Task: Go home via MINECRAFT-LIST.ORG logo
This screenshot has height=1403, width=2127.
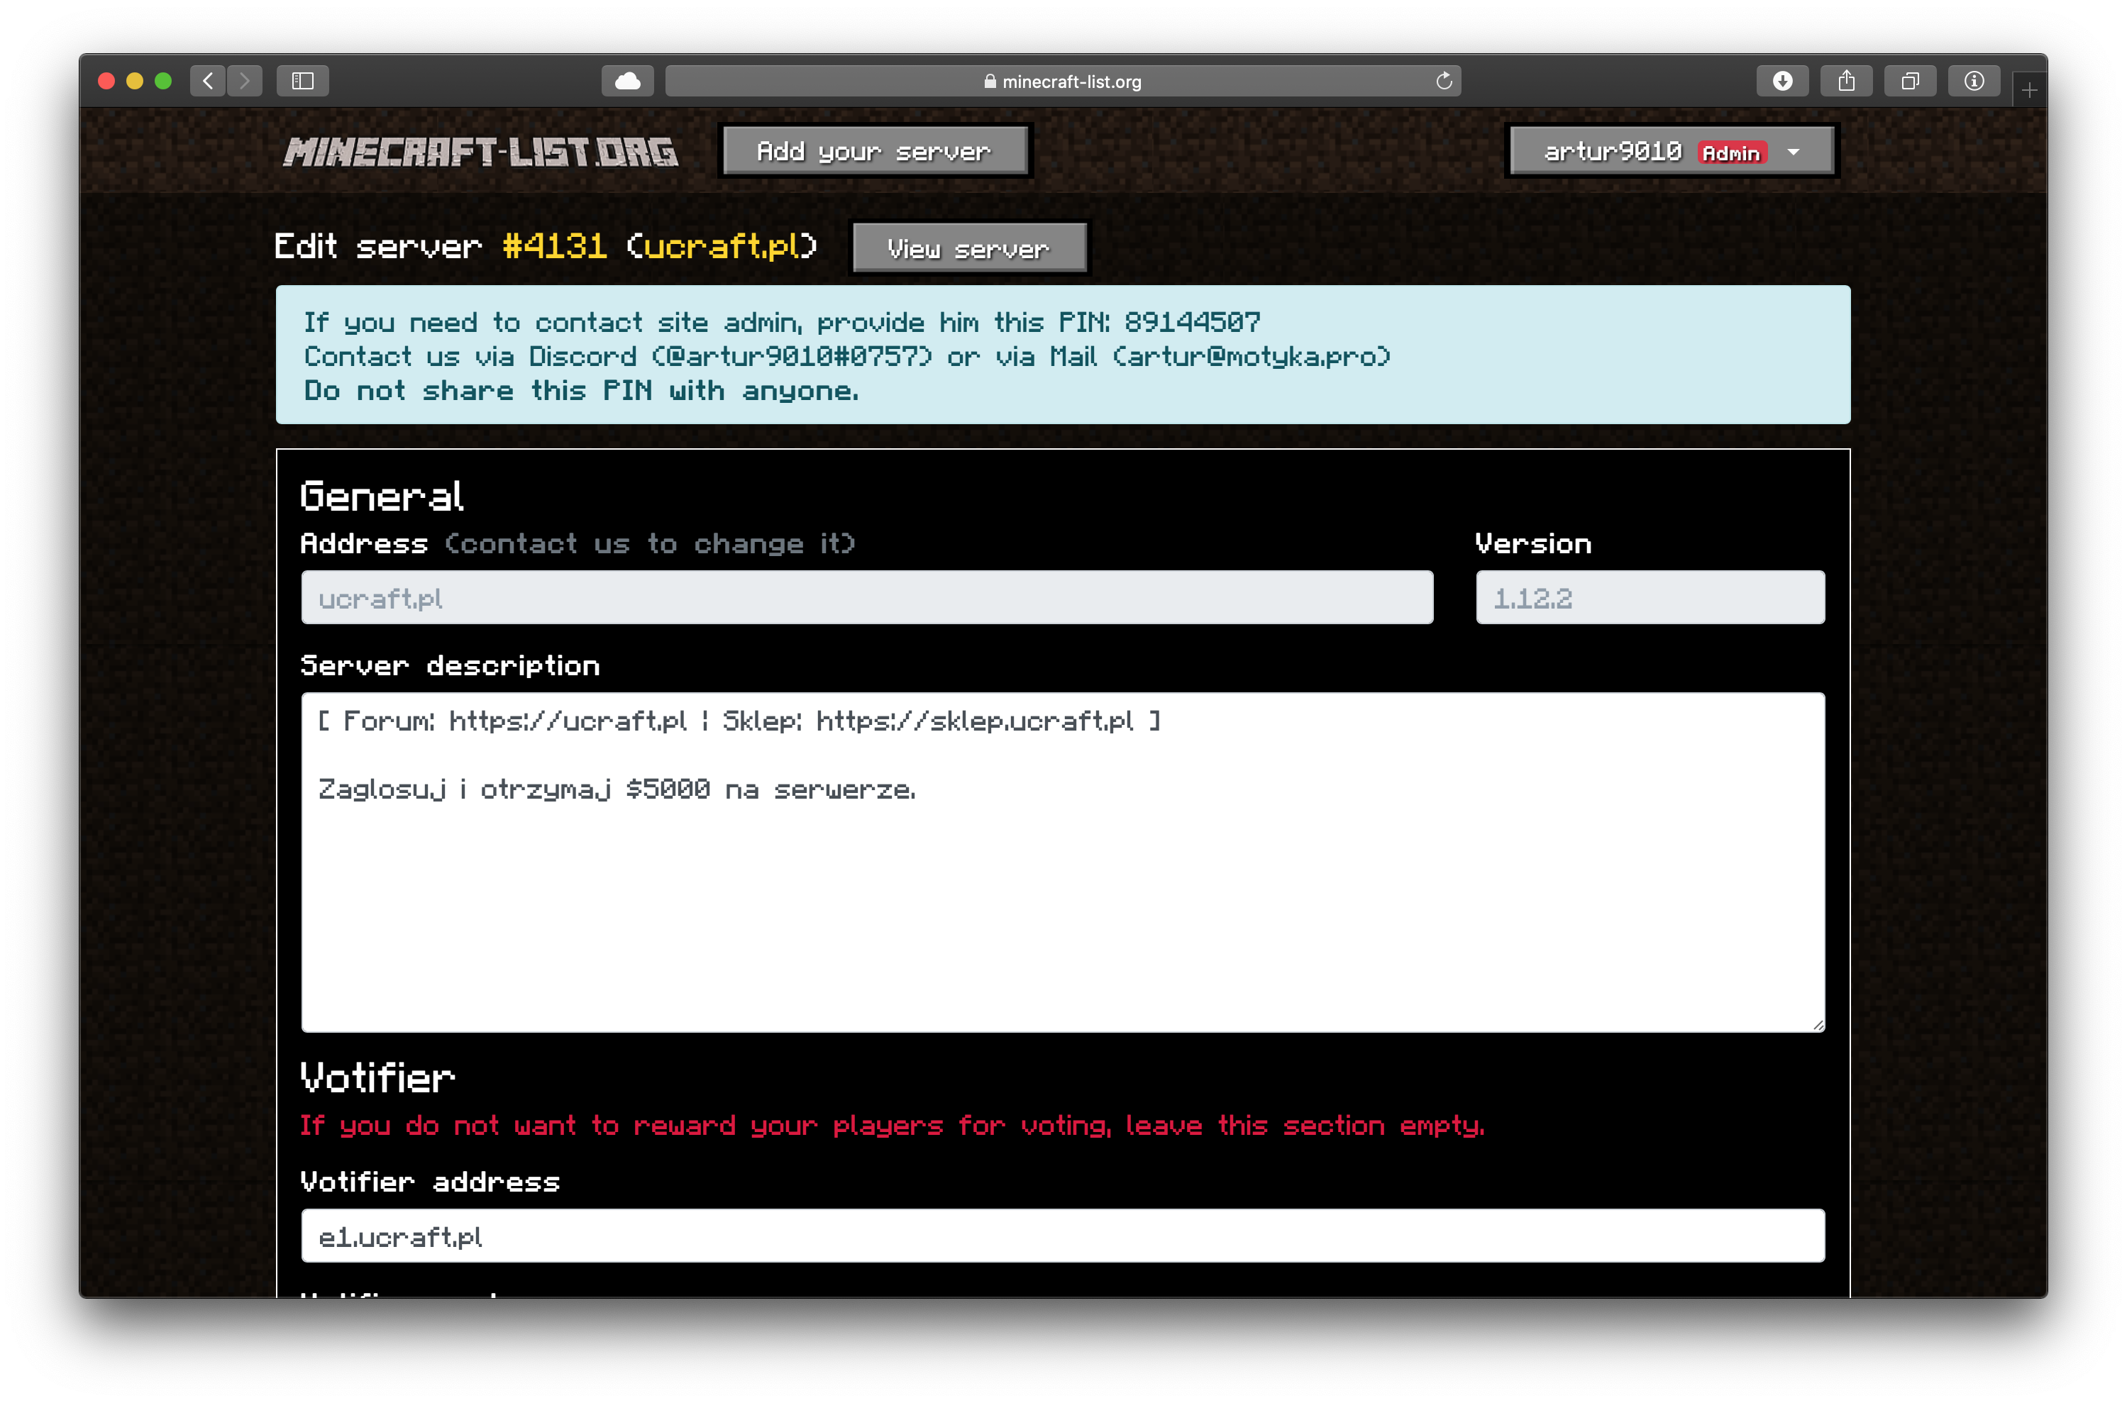Action: (x=480, y=151)
